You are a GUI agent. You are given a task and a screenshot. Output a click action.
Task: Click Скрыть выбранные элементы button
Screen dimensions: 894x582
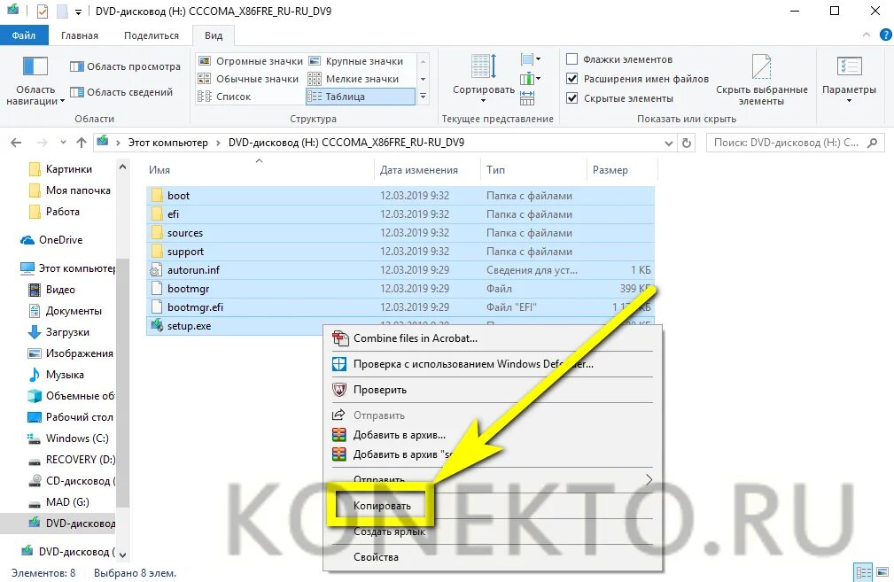click(x=761, y=81)
